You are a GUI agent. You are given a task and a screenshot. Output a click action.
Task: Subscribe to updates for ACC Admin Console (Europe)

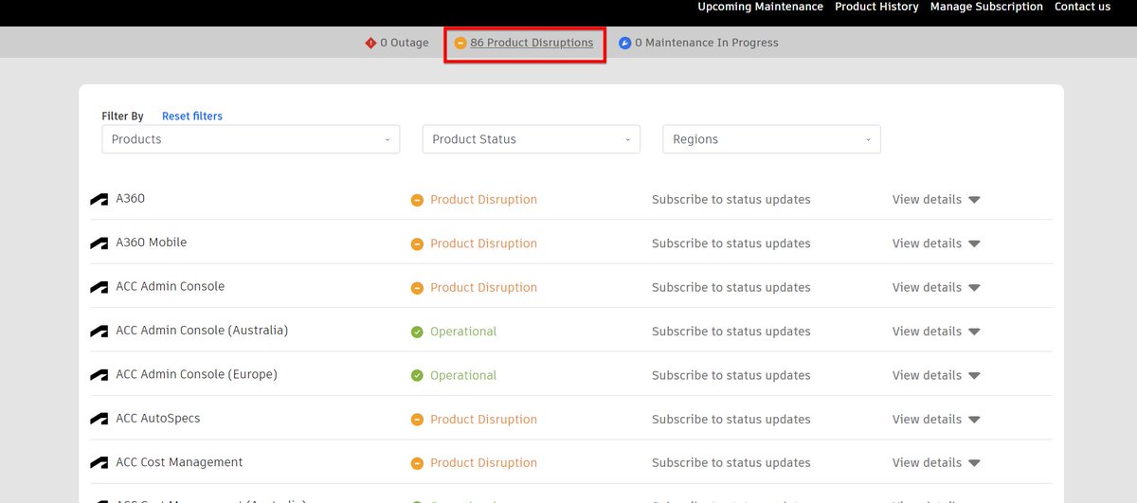tap(731, 375)
